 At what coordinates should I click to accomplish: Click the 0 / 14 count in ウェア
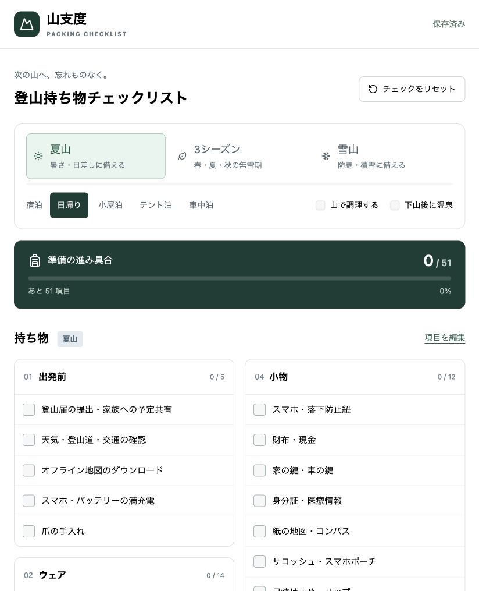(215, 575)
